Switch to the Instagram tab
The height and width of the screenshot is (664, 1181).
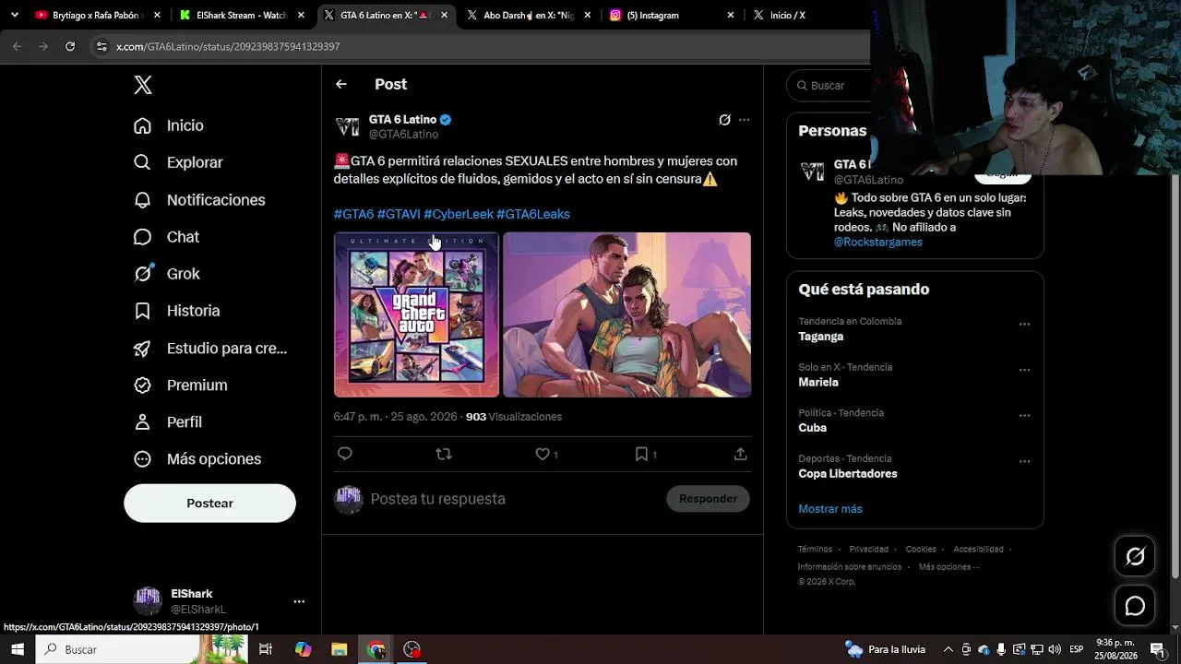pyautogui.click(x=673, y=15)
